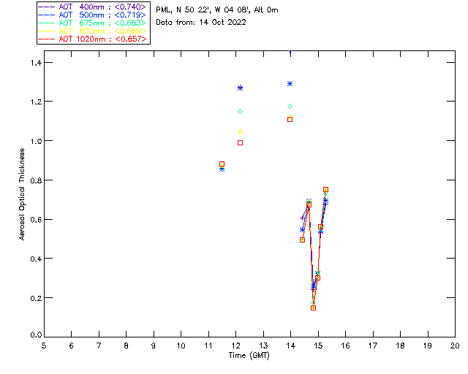Click the 0.4 y-axis tick label
Viewport: 468px width, 374px height.
click(36, 259)
